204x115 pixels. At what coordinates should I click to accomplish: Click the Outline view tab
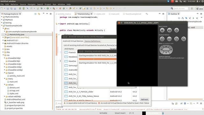pos(174,14)
